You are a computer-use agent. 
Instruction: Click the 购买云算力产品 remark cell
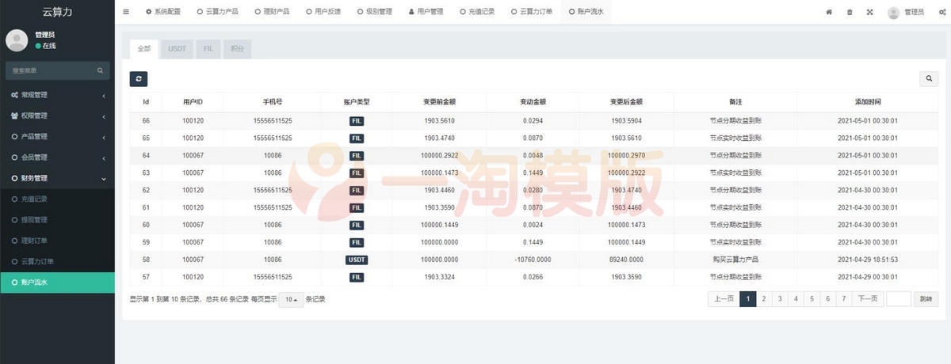click(x=735, y=260)
